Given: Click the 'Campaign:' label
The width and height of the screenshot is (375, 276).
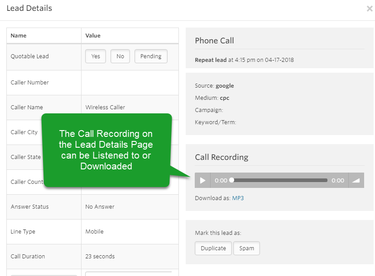Looking at the screenshot, I should click(x=209, y=110).
